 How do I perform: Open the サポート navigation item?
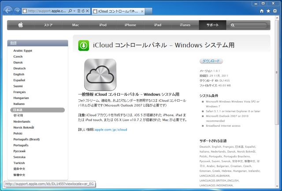pos(212,25)
